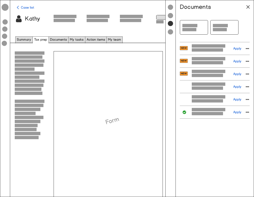Image resolution: width=254 pixels, height=197 pixels.
Task: Open ellipsis menu on green-check document row
Action: (247, 112)
